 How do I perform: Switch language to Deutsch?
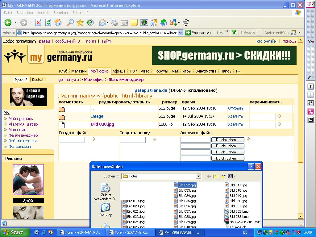38,80
